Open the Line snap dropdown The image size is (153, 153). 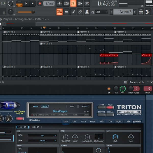(101, 12)
